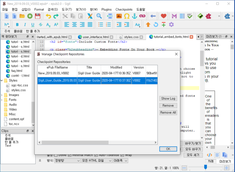Click the Spellcheck ABC icon

tap(190, 16)
